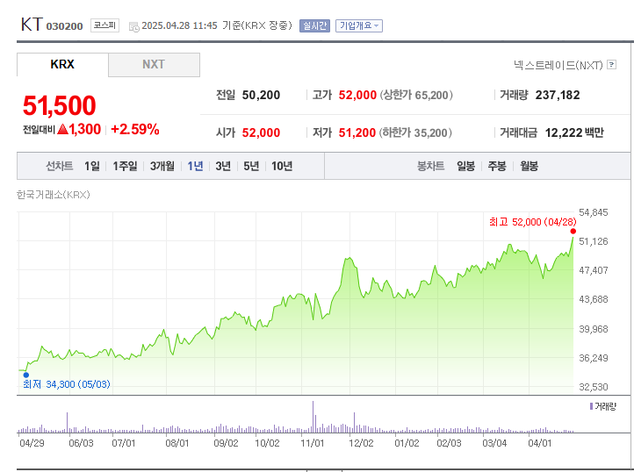The width and height of the screenshot is (634, 472).
Task: Click the 하한가 35,200 text
Action: [415, 132]
